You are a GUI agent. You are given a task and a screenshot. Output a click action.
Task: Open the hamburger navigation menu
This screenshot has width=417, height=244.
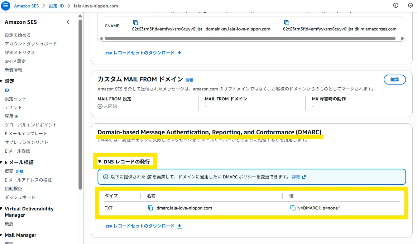(6, 6)
